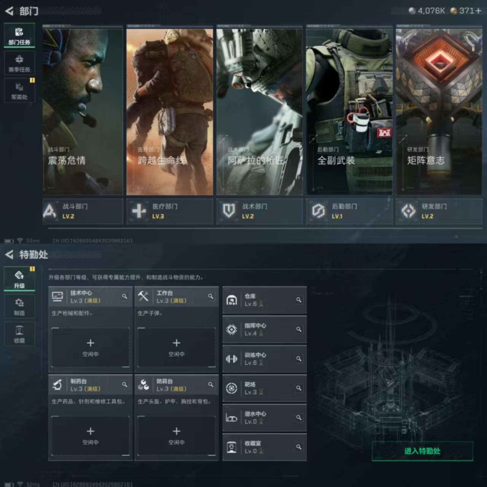The width and height of the screenshot is (487, 487).
Task: Inspect 制药台 with its magnifier icon
Action: click(x=124, y=385)
